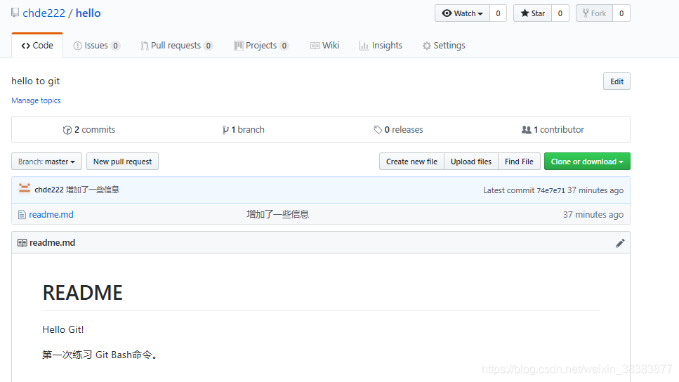Click the commits history clock icon
This screenshot has height=382, width=679.
pyautogui.click(x=67, y=130)
